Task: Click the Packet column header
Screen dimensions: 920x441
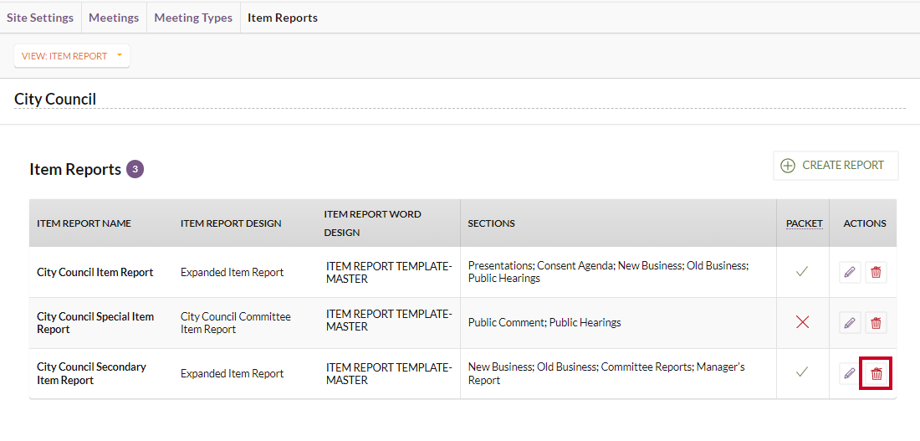Action: pos(805,223)
